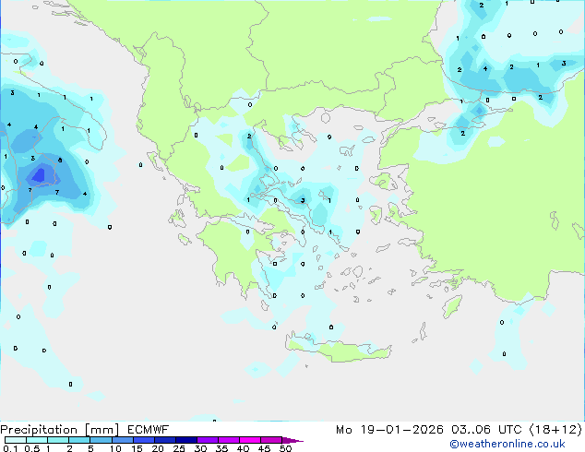Click the '0.1' legend scale label
The image size is (585, 452).
coord(10,448)
